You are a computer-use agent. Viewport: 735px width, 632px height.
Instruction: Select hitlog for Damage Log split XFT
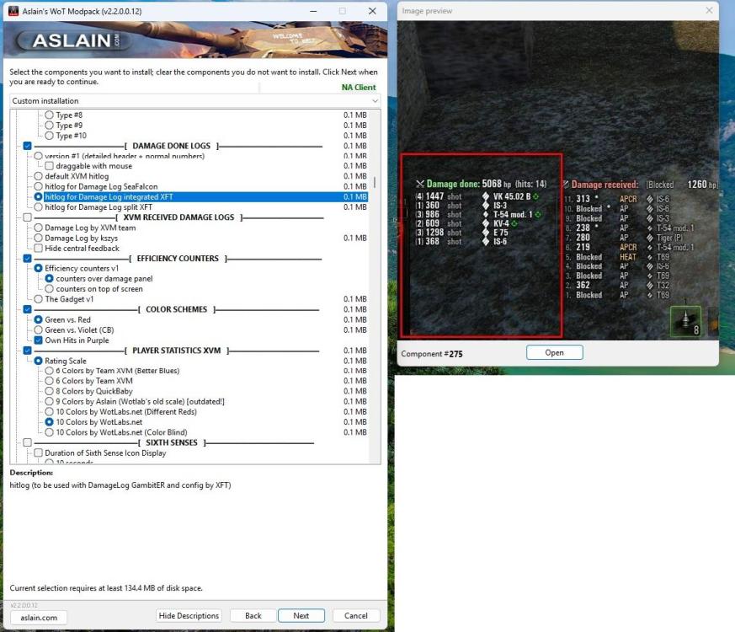(39, 207)
